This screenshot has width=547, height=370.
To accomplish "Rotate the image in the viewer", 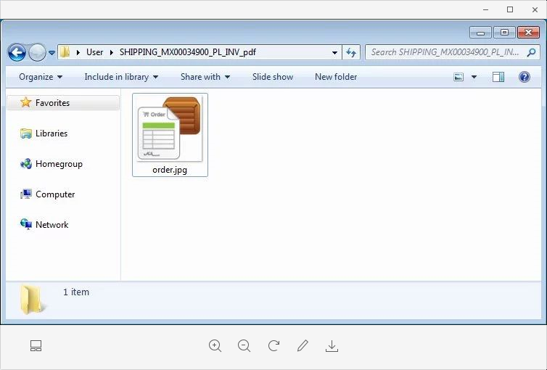I will pyautogui.click(x=273, y=345).
